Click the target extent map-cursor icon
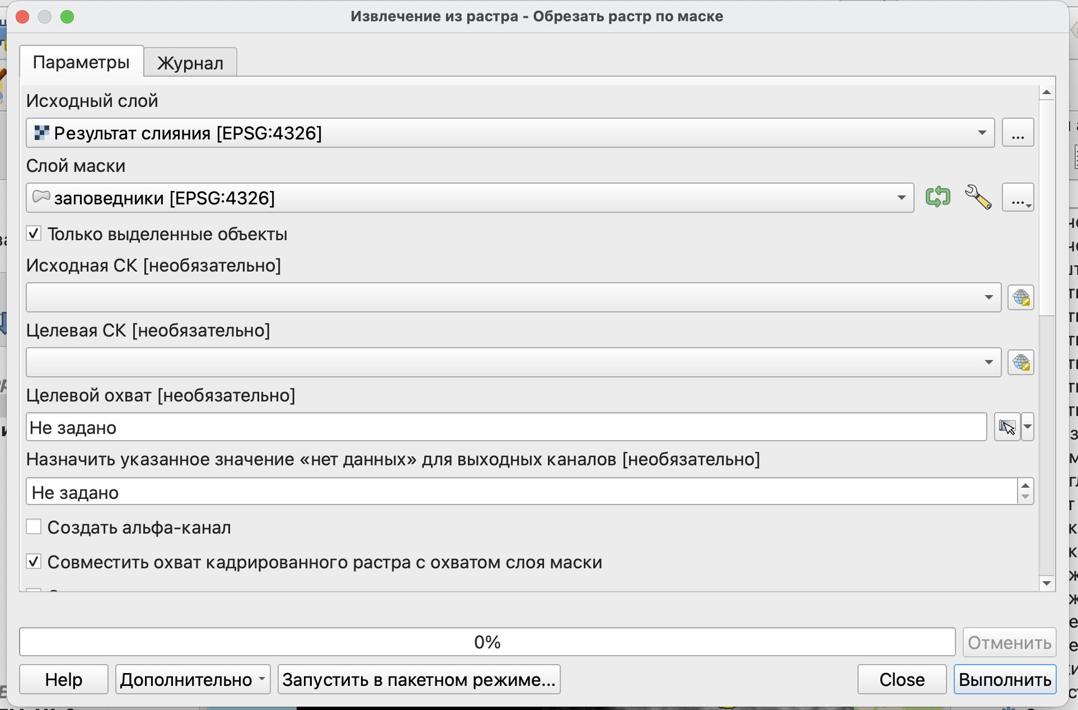The height and width of the screenshot is (710, 1078). (1007, 427)
